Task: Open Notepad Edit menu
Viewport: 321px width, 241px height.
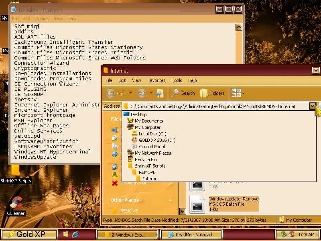Action: coord(27,18)
